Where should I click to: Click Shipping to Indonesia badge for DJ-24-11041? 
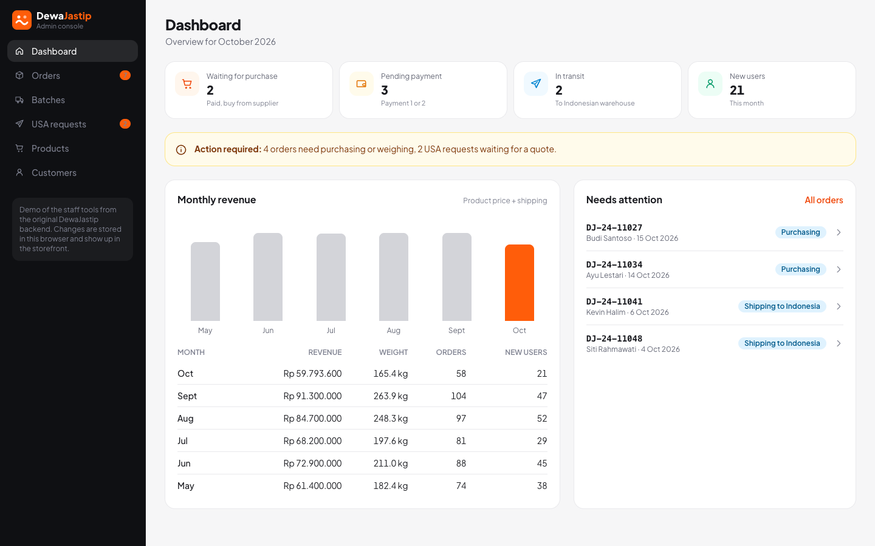[x=782, y=306]
